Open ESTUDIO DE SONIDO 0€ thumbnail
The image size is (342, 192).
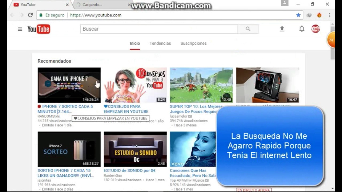point(135,149)
